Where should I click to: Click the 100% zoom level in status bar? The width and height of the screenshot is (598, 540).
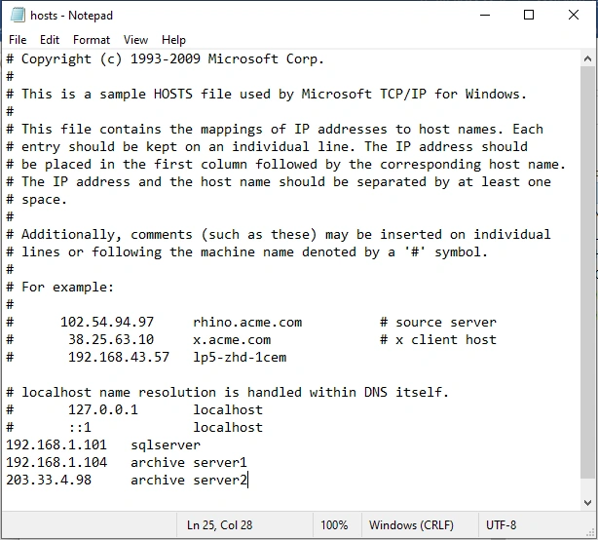click(334, 525)
